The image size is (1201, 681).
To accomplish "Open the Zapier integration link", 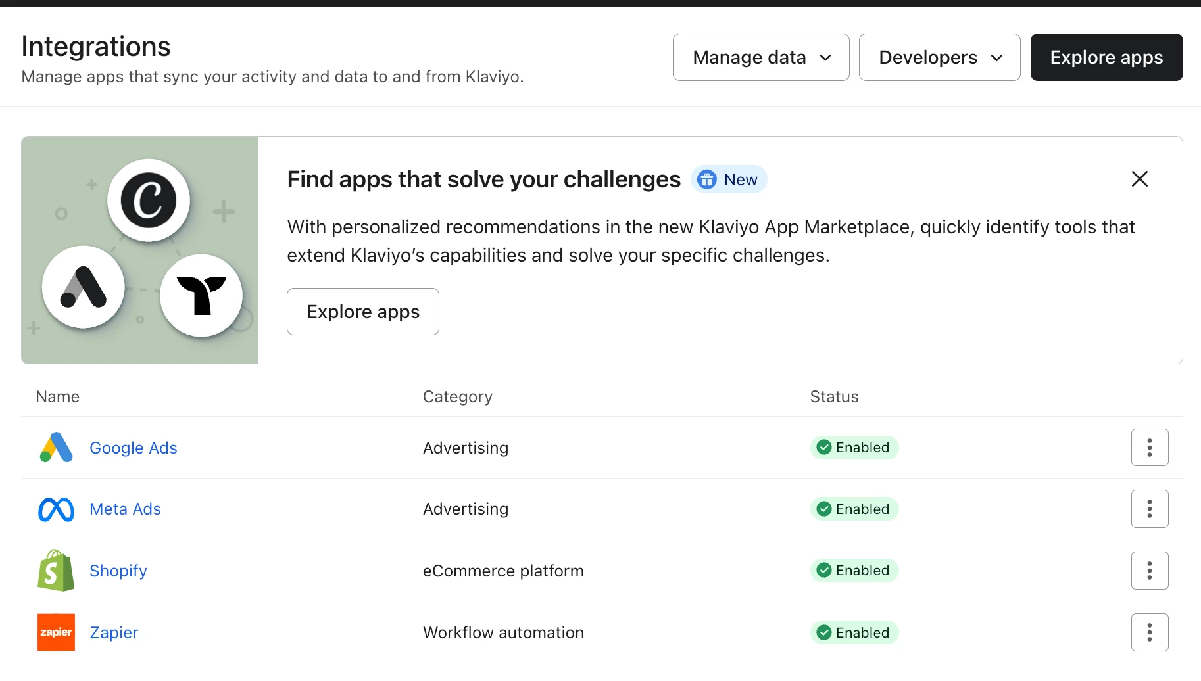I will [114, 632].
